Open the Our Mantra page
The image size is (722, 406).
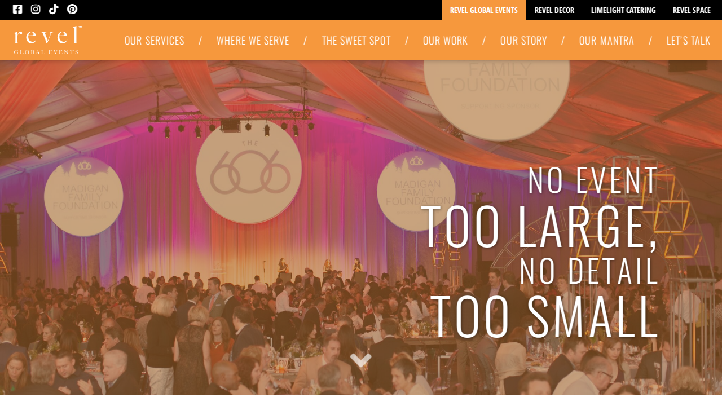pyautogui.click(x=606, y=40)
